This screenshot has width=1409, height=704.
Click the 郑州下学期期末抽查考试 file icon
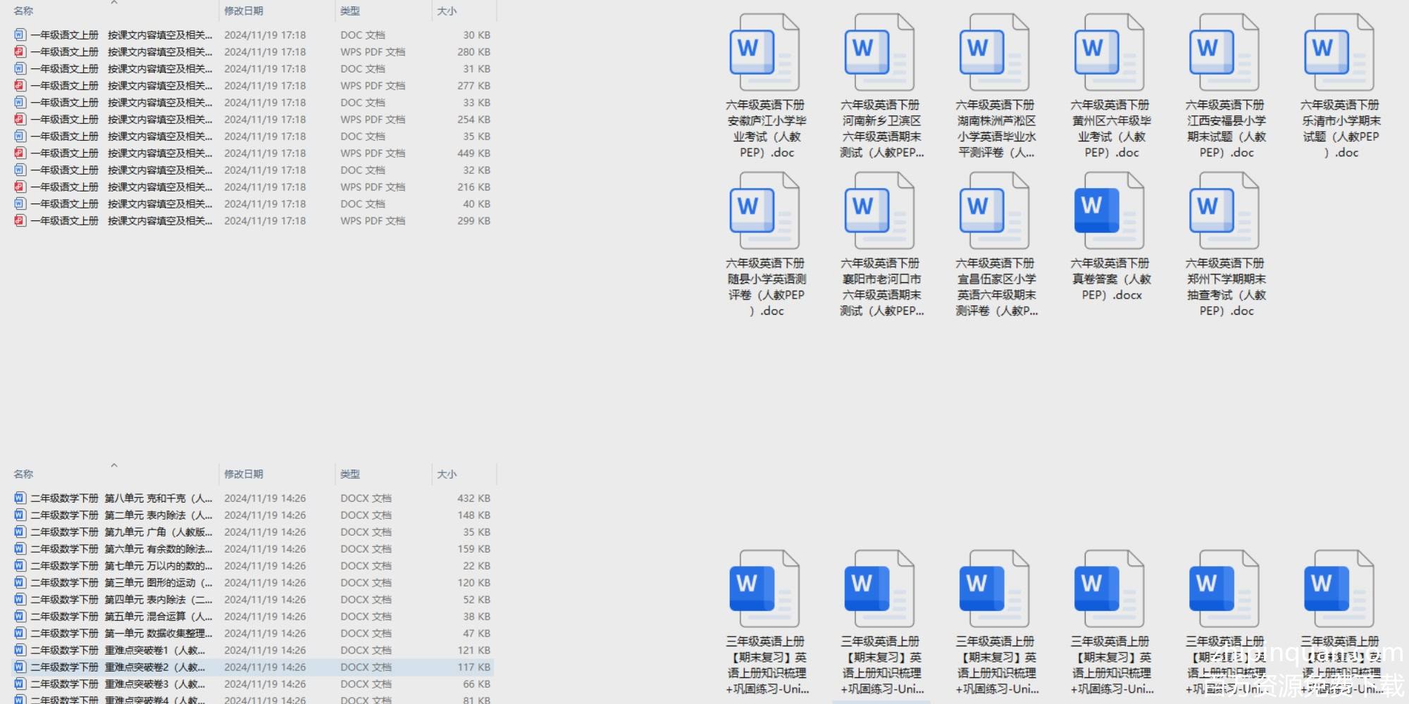1224,211
